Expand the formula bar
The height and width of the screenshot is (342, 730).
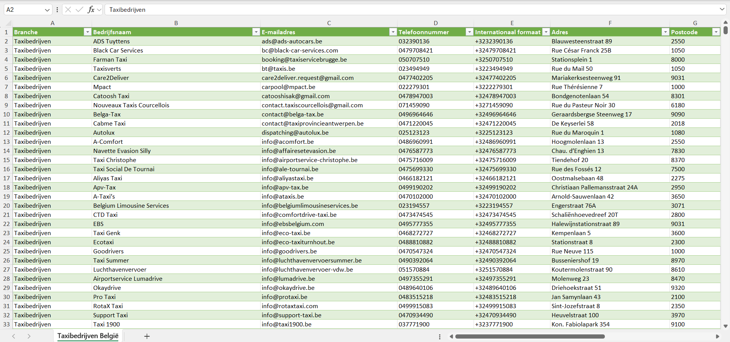click(x=722, y=10)
